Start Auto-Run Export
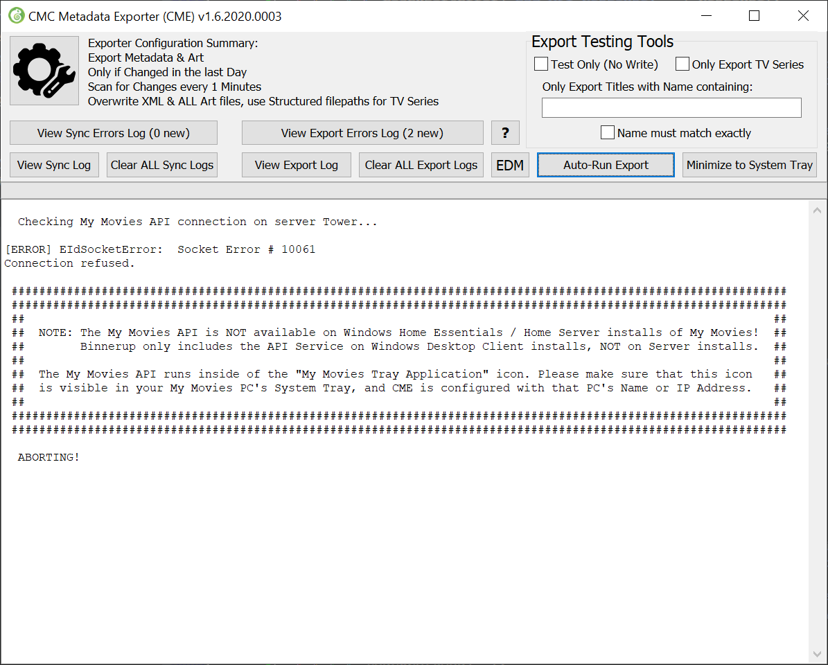Viewport: 828px width, 665px height. click(x=606, y=165)
